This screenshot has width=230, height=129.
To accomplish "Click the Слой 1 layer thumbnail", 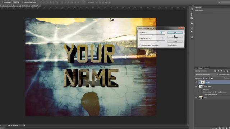I will click(203, 82).
